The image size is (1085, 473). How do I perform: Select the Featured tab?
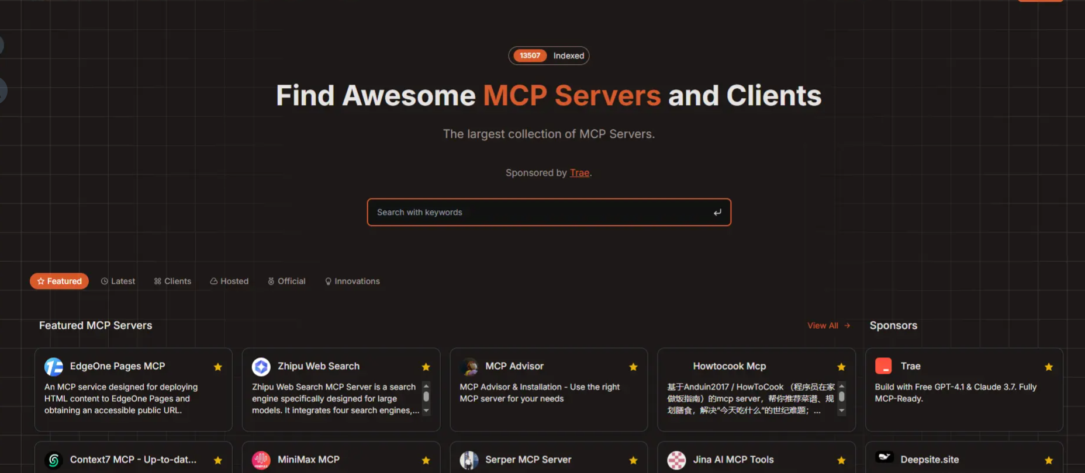pyautogui.click(x=59, y=281)
